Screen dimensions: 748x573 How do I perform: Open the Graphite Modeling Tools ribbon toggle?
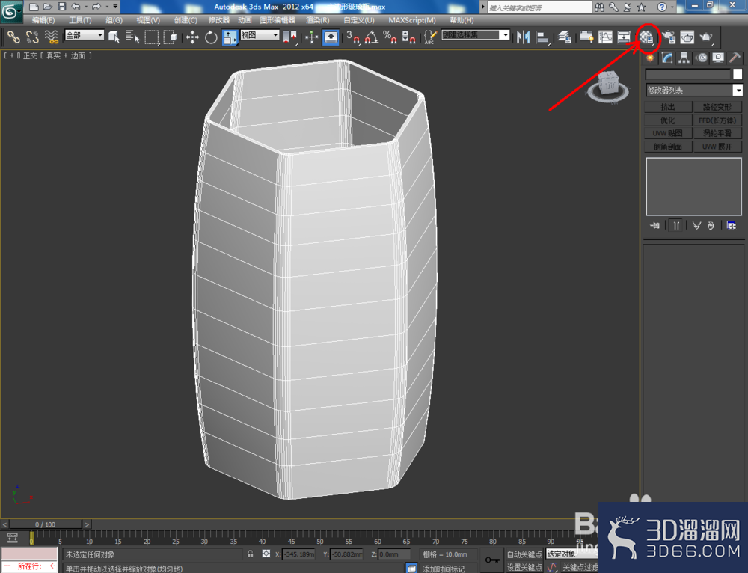(586, 37)
